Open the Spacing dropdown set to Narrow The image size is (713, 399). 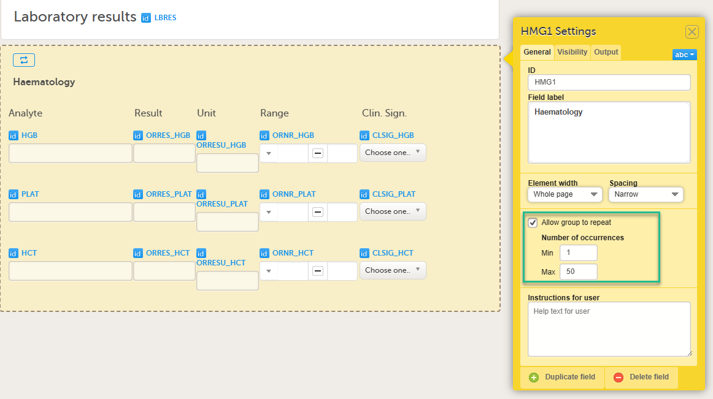click(x=646, y=194)
